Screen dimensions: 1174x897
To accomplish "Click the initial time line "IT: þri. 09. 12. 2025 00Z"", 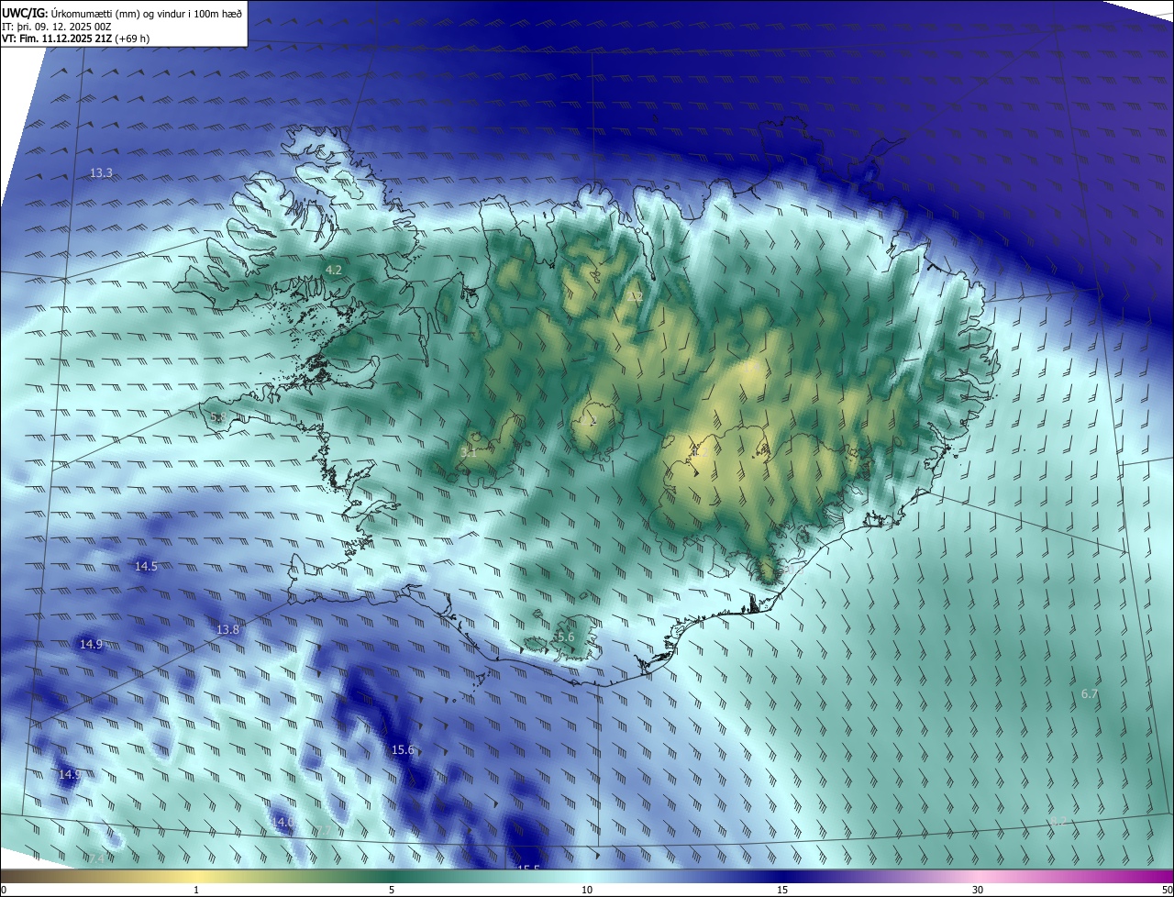I will click(57, 27).
